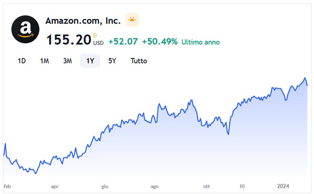Click the feb label on time axis
Screen dimensions: 314x194
[8, 186]
